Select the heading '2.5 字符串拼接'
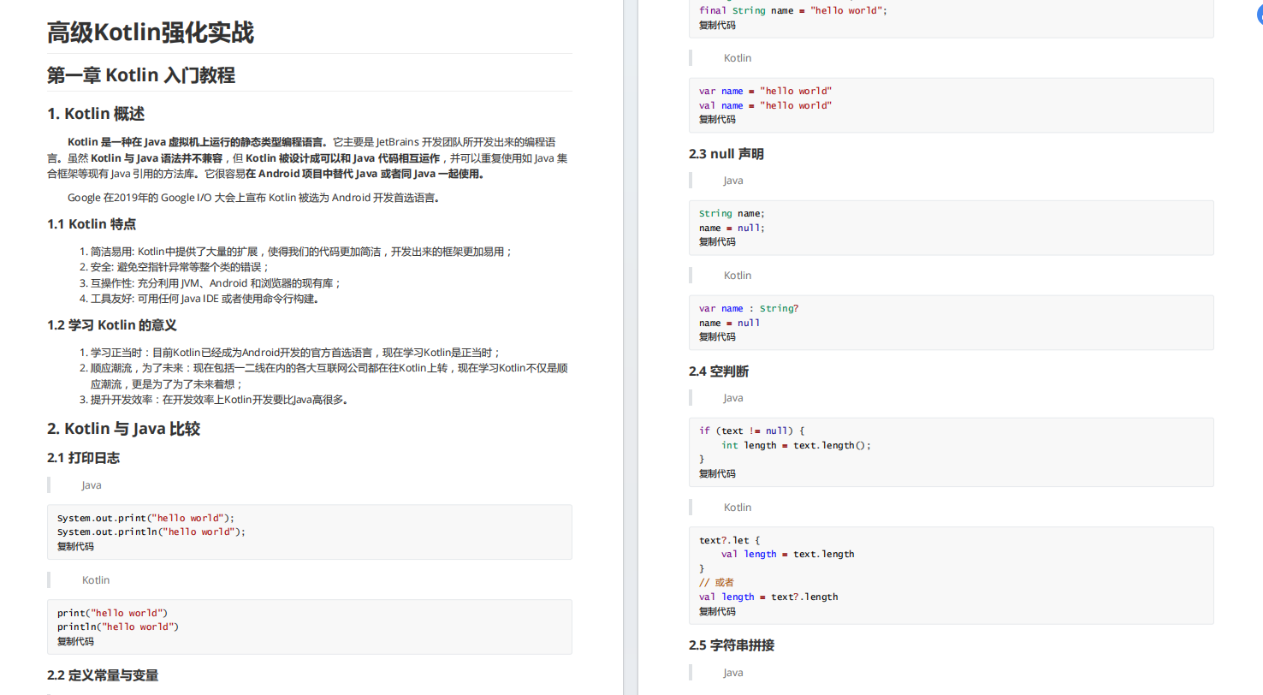Screen dimensions: 1263x695 pos(732,645)
